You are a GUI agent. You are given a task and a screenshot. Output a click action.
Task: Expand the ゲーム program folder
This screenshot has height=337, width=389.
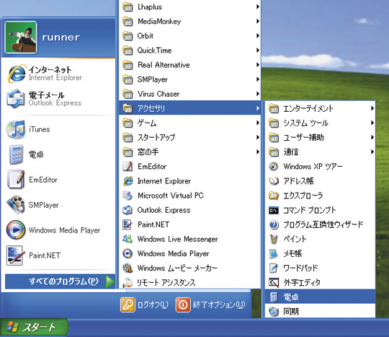(x=189, y=123)
